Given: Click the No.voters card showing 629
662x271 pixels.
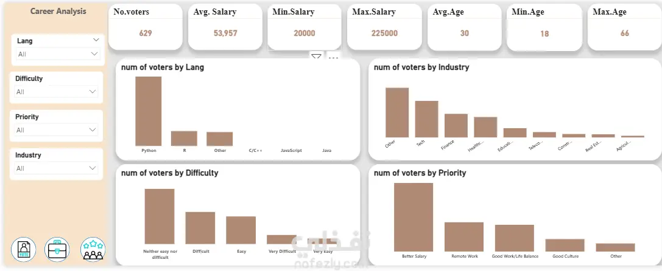Looking at the screenshot, I should [x=146, y=27].
